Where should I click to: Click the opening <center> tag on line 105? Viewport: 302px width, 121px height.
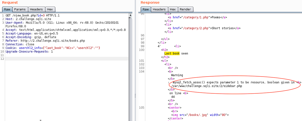(175, 107)
